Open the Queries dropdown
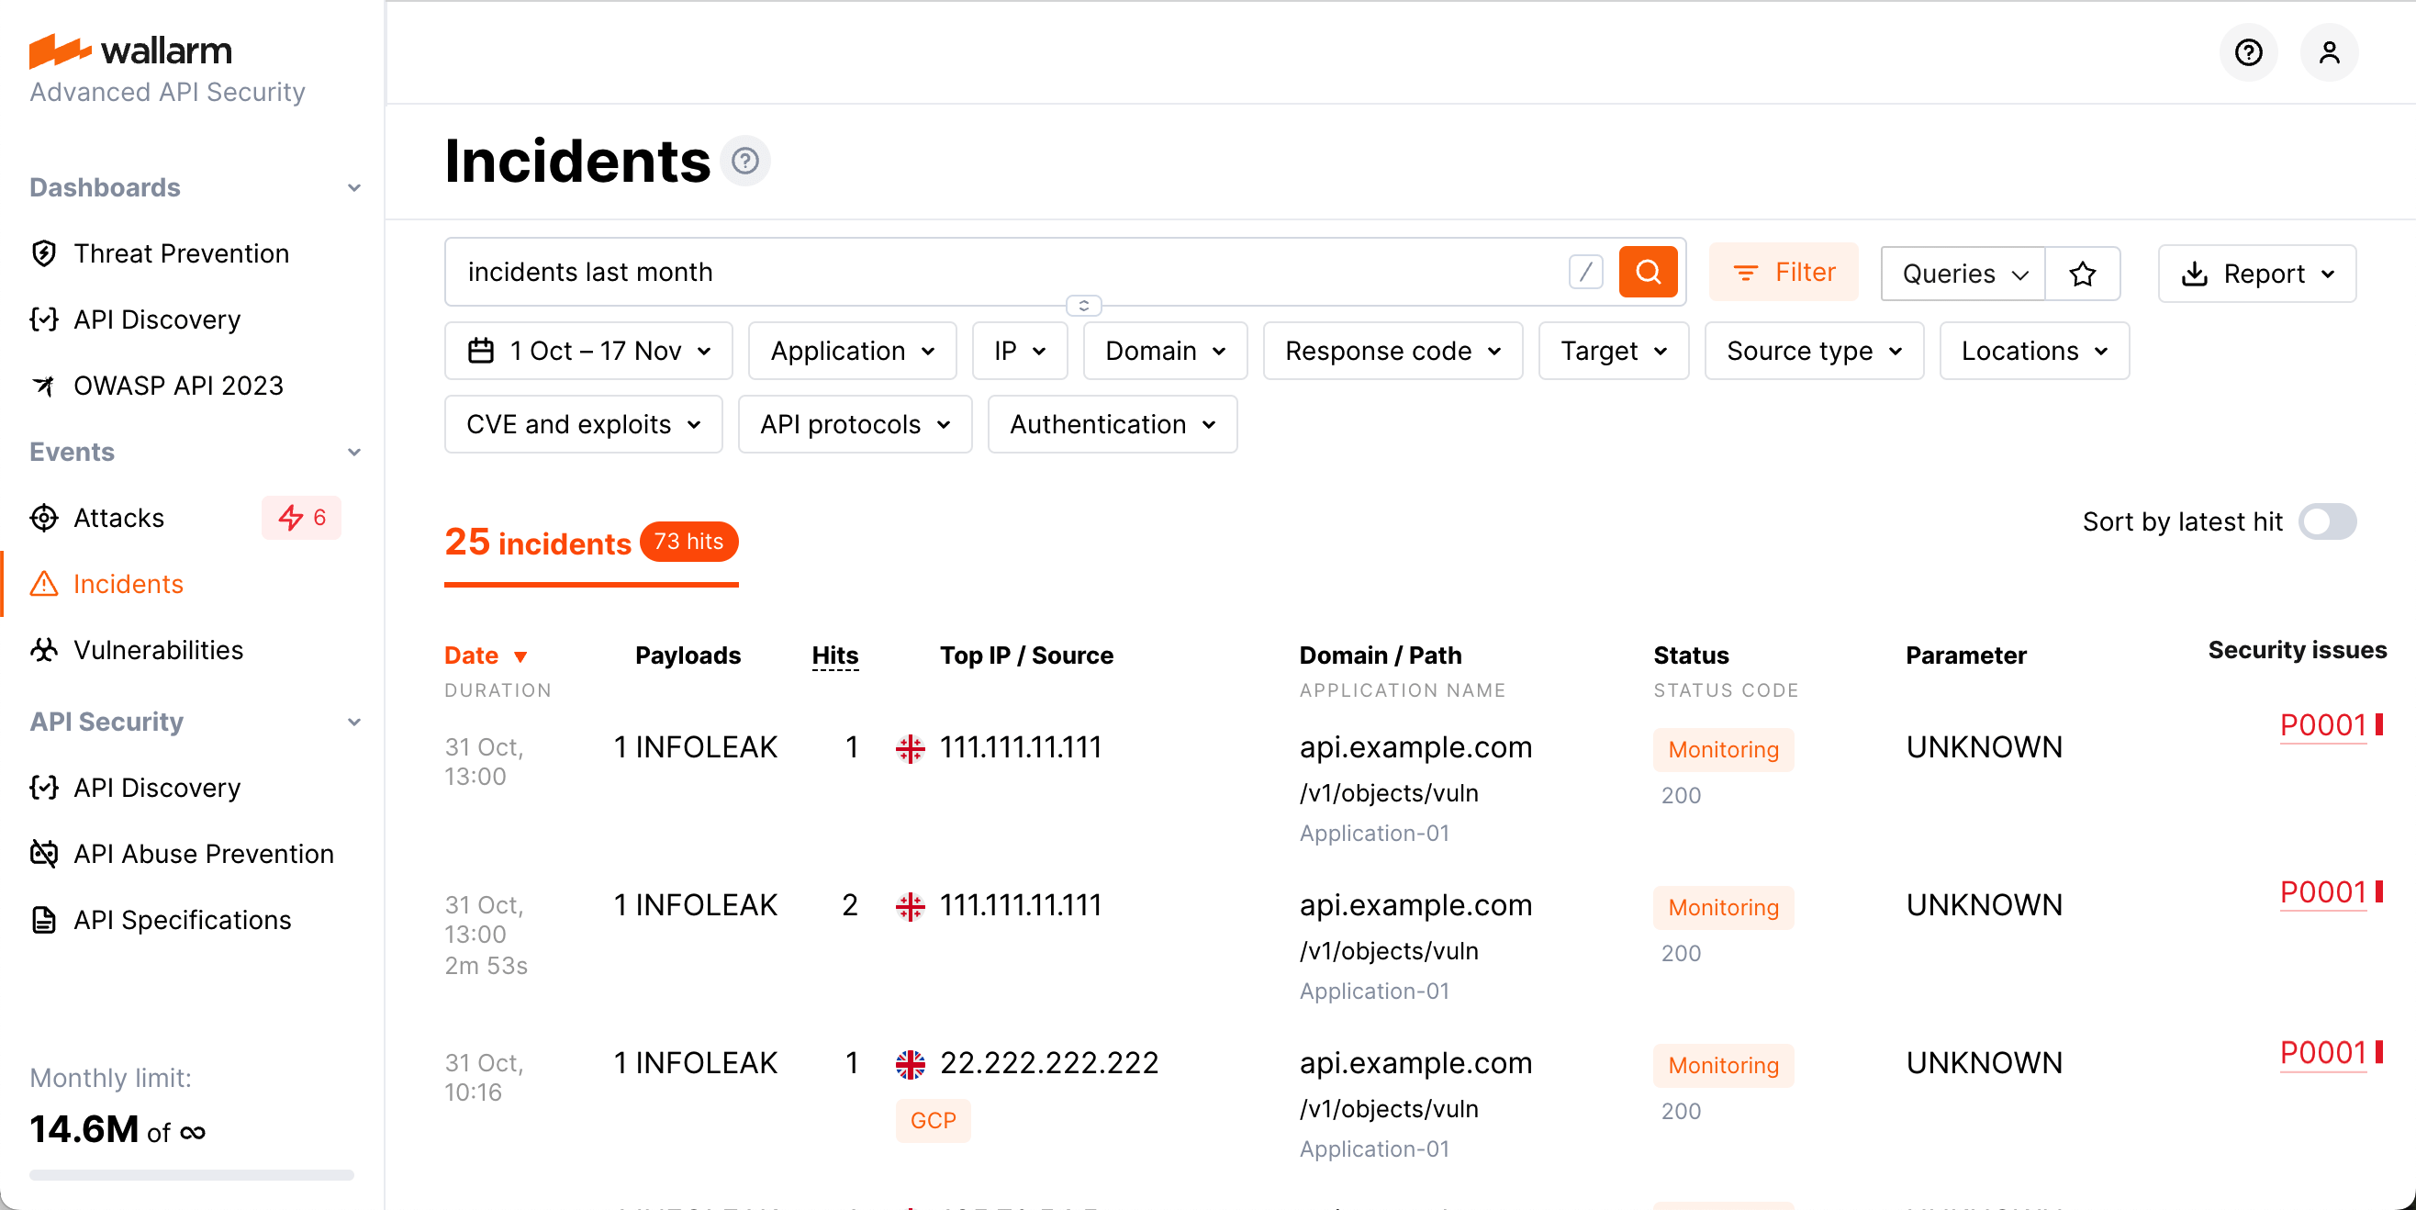This screenshot has width=2416, height=1210. tap(1961, 273)
